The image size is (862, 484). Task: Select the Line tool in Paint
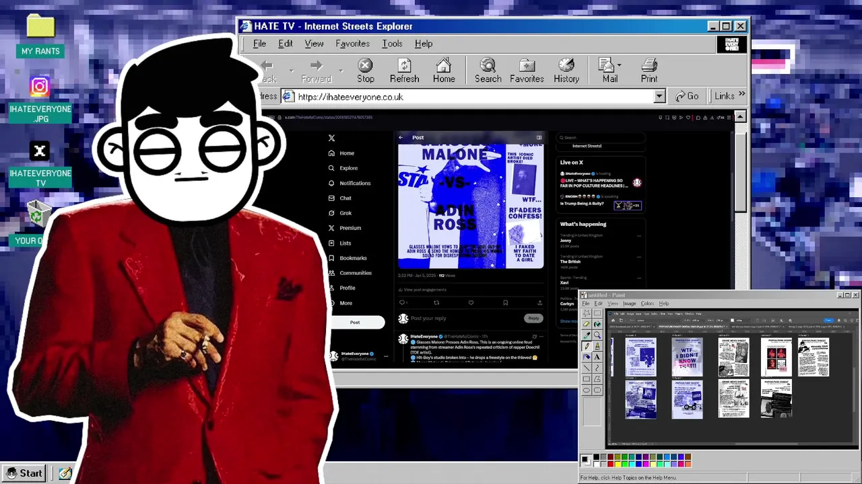(x=587, y=368)
